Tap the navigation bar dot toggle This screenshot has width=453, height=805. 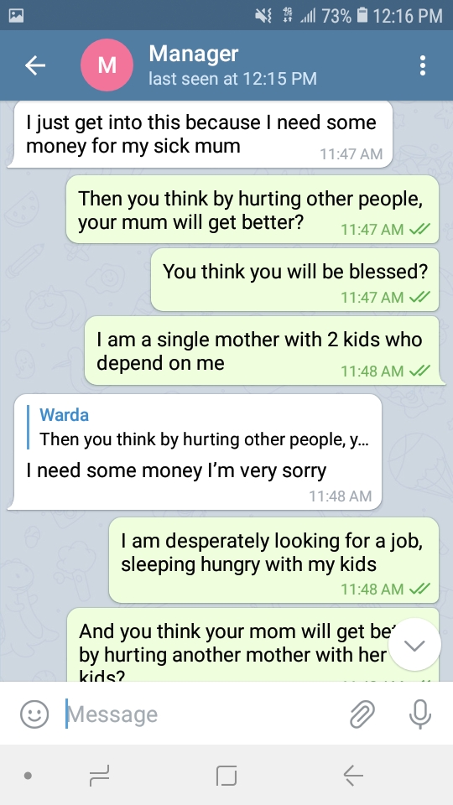point(29,775)
